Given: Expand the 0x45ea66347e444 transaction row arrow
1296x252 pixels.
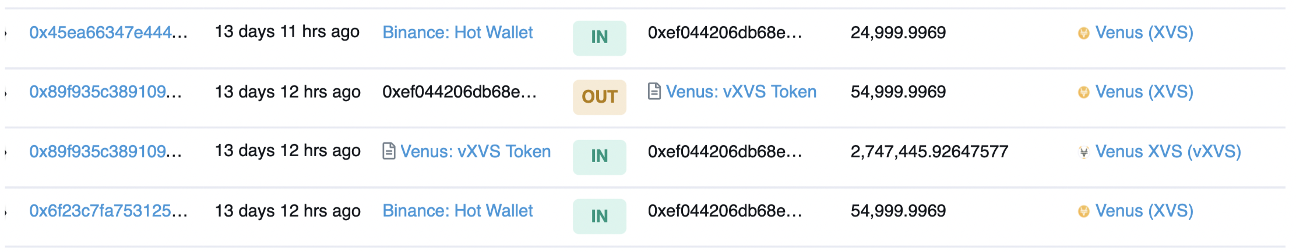Looking at the screenshot, I should [x=6, y=33].
